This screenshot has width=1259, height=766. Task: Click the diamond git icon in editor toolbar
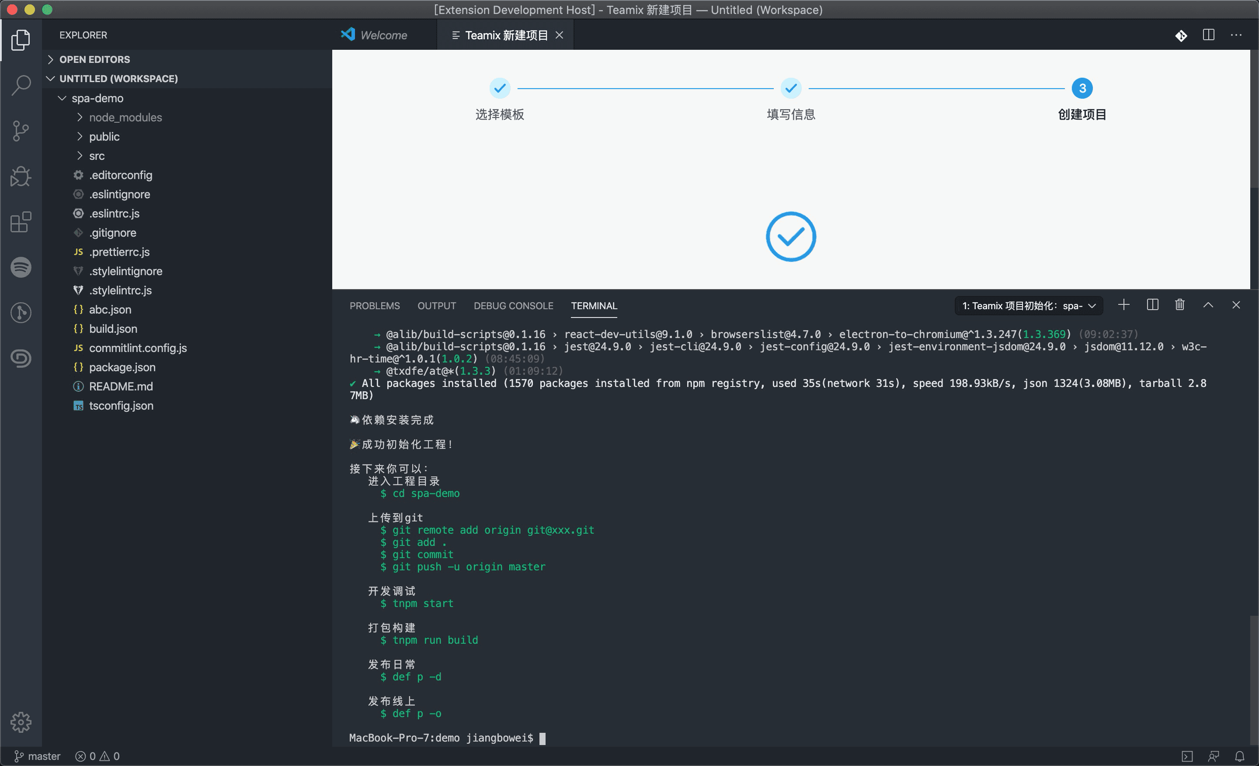(x=1181, y=35)
